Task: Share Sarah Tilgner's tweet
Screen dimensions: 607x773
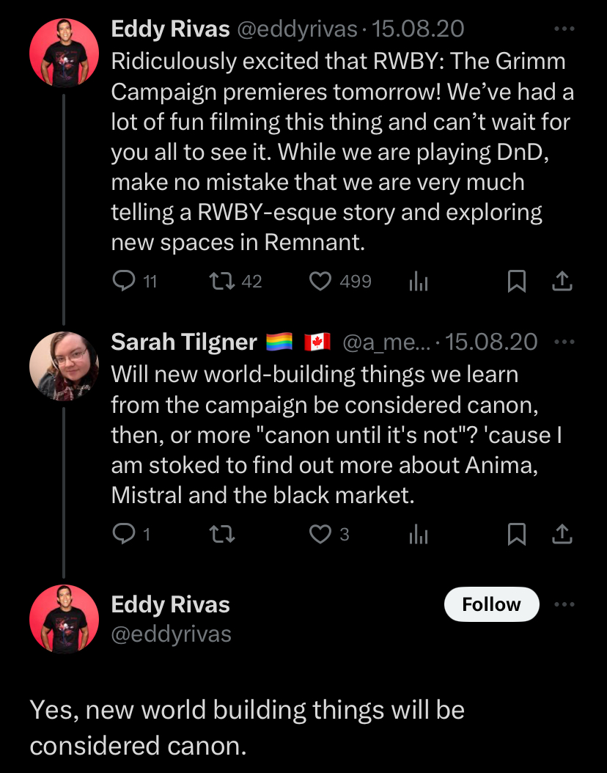Action: [562, 534]
